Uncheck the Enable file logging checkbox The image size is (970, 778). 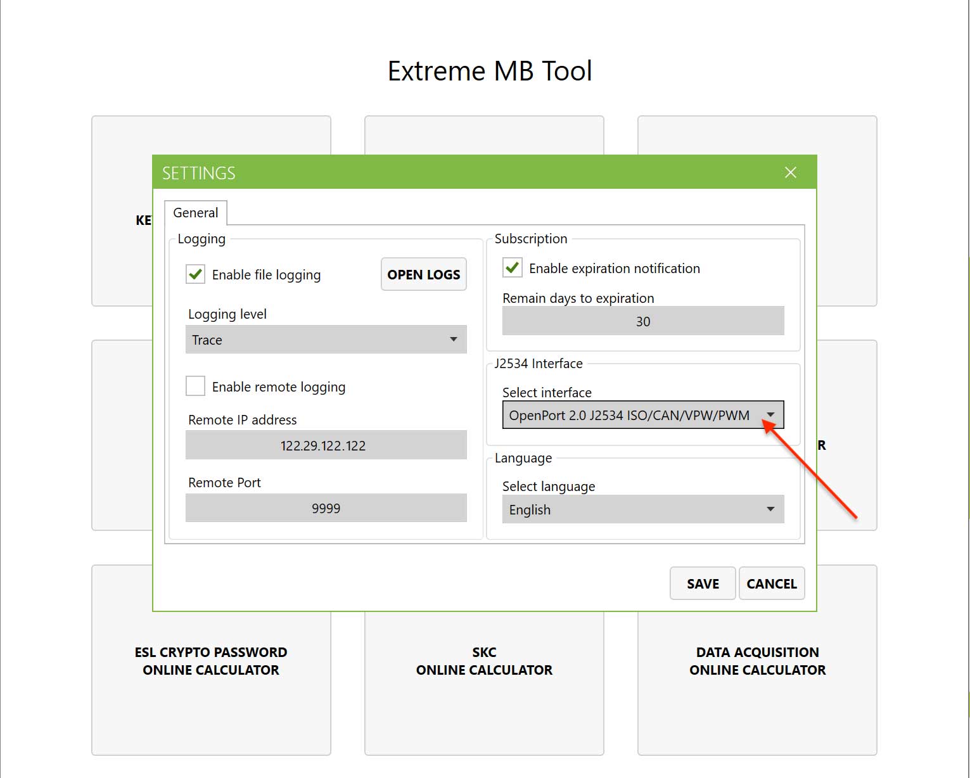tap(195, 274)
